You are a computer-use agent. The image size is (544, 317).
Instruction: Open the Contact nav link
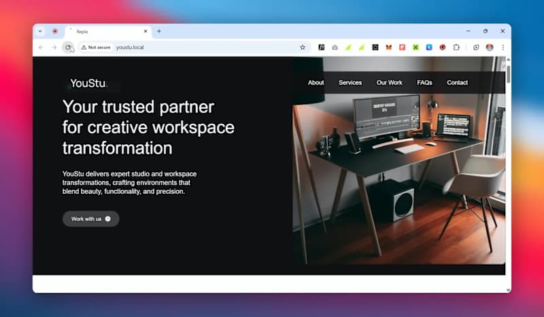click(457, 82)
